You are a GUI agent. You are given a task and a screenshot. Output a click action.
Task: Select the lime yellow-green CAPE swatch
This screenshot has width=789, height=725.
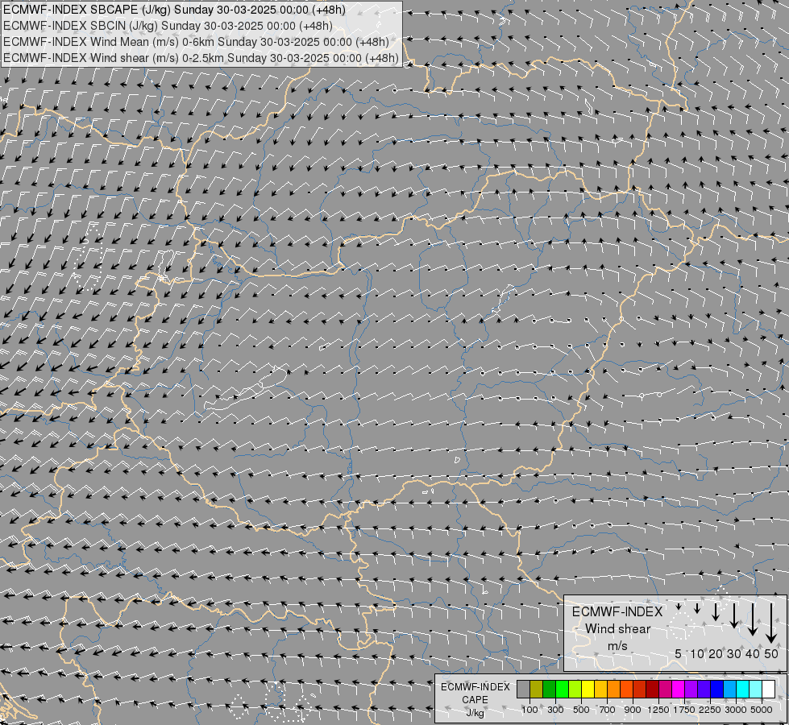pyautogui.click(x=575, y=689)
